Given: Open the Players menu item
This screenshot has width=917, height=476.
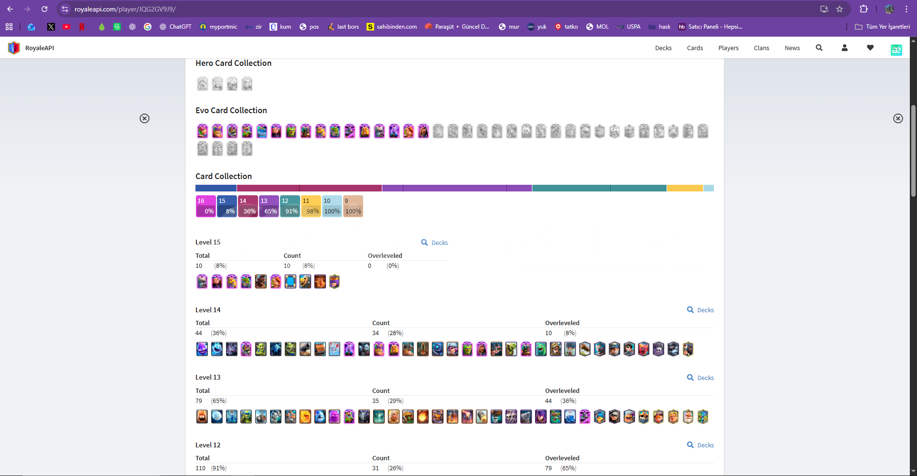Looking at the screenshot, I should (x=728, y=48).
